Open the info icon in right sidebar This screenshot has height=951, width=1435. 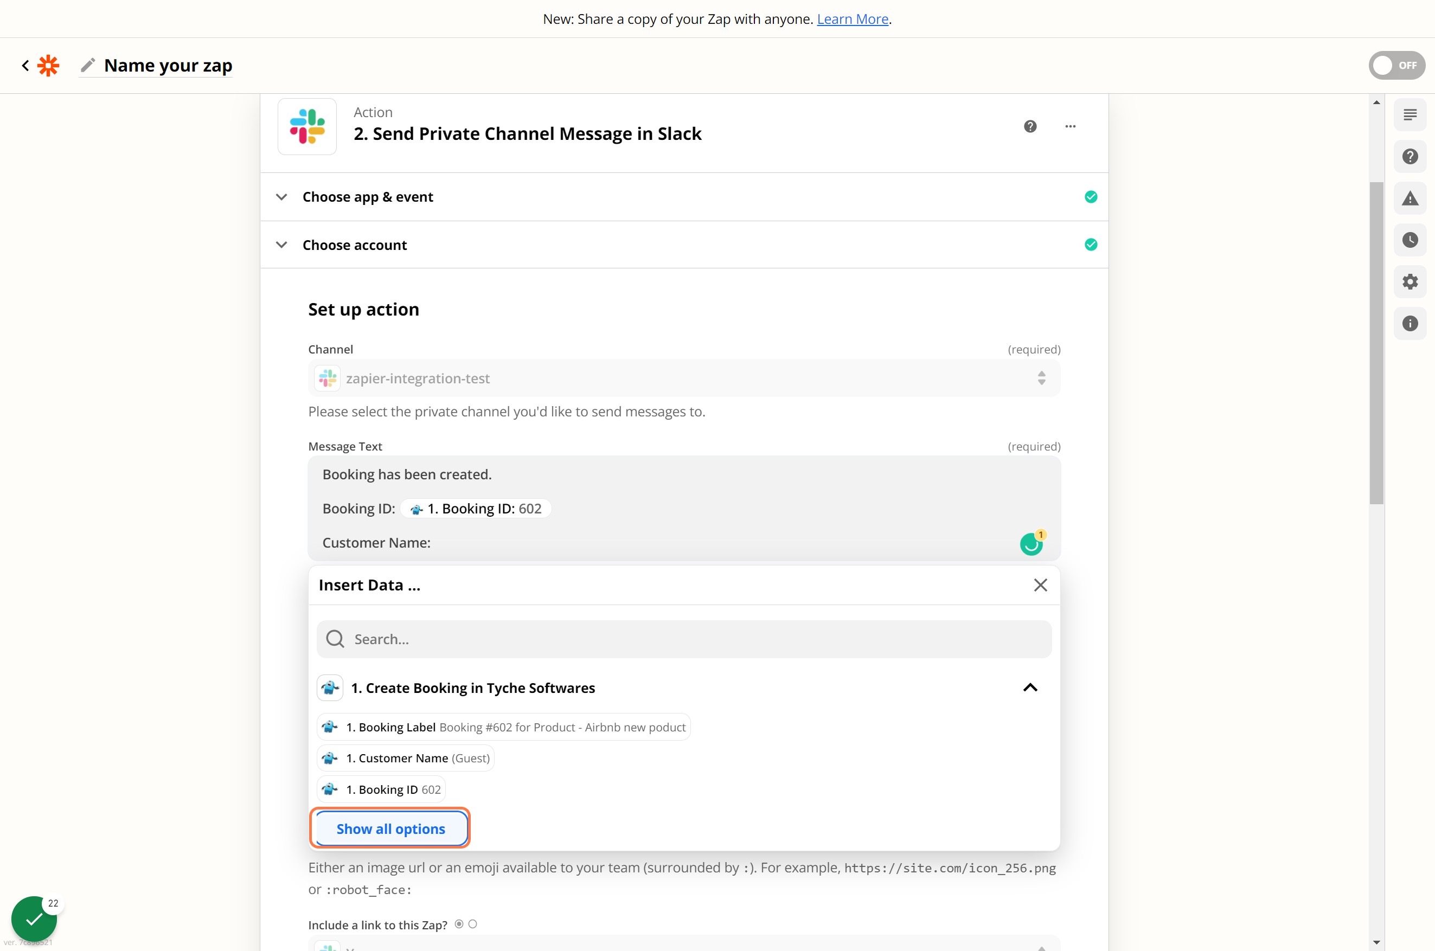[x=1410, y=323]
